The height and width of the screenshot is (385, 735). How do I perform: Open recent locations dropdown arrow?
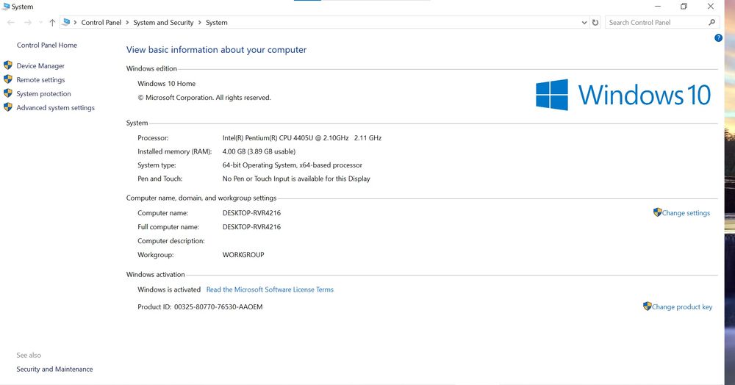coord(40,23)
